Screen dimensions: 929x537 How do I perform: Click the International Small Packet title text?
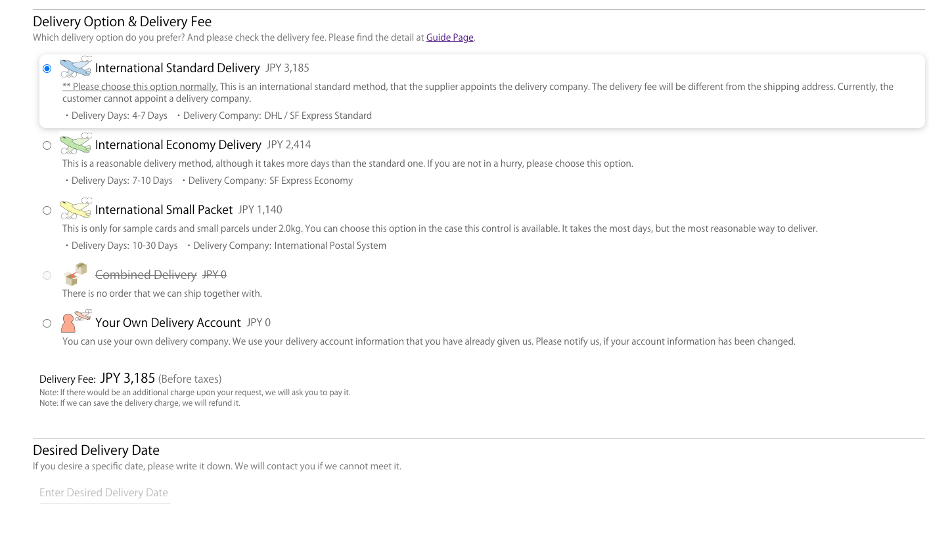click(164, 210)
